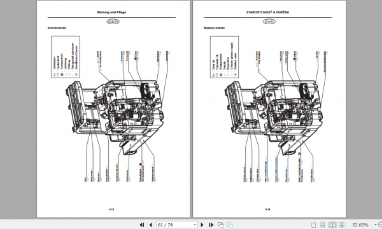The image size is (382, 229).
Task: Click the go to previous view icon
Action: pyautogui.click(x=221, y=225)
